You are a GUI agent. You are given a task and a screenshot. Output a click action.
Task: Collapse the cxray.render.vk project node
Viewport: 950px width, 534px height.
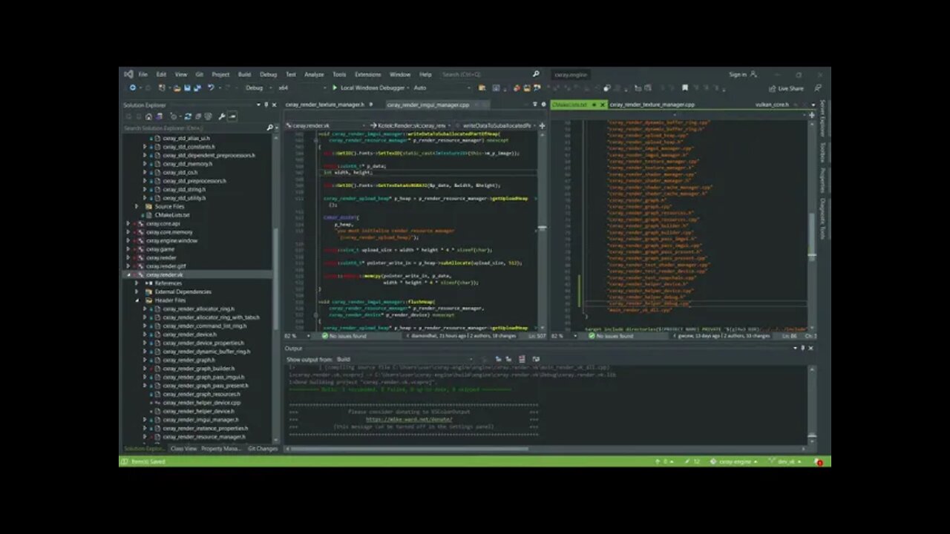pyautogui.click(x=128, y=274)
